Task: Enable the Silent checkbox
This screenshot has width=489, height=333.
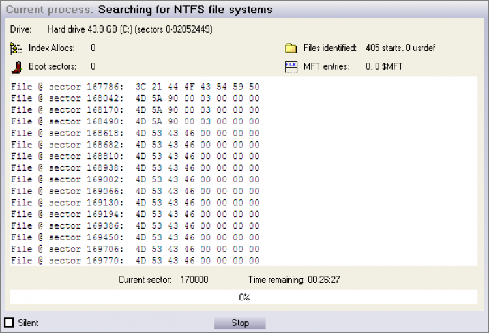Action: click(9, 323)
